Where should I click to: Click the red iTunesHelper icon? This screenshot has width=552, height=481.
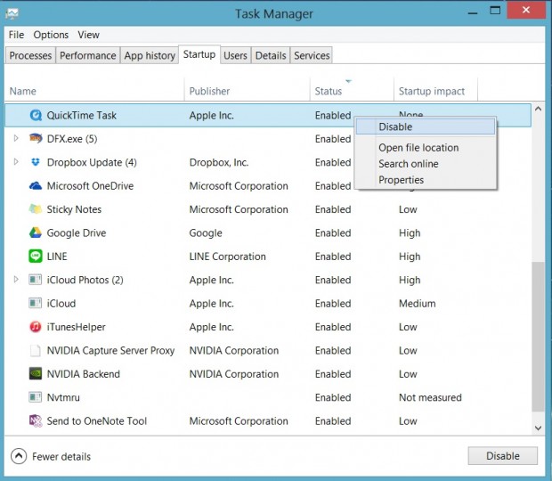(x=36, y=327)
